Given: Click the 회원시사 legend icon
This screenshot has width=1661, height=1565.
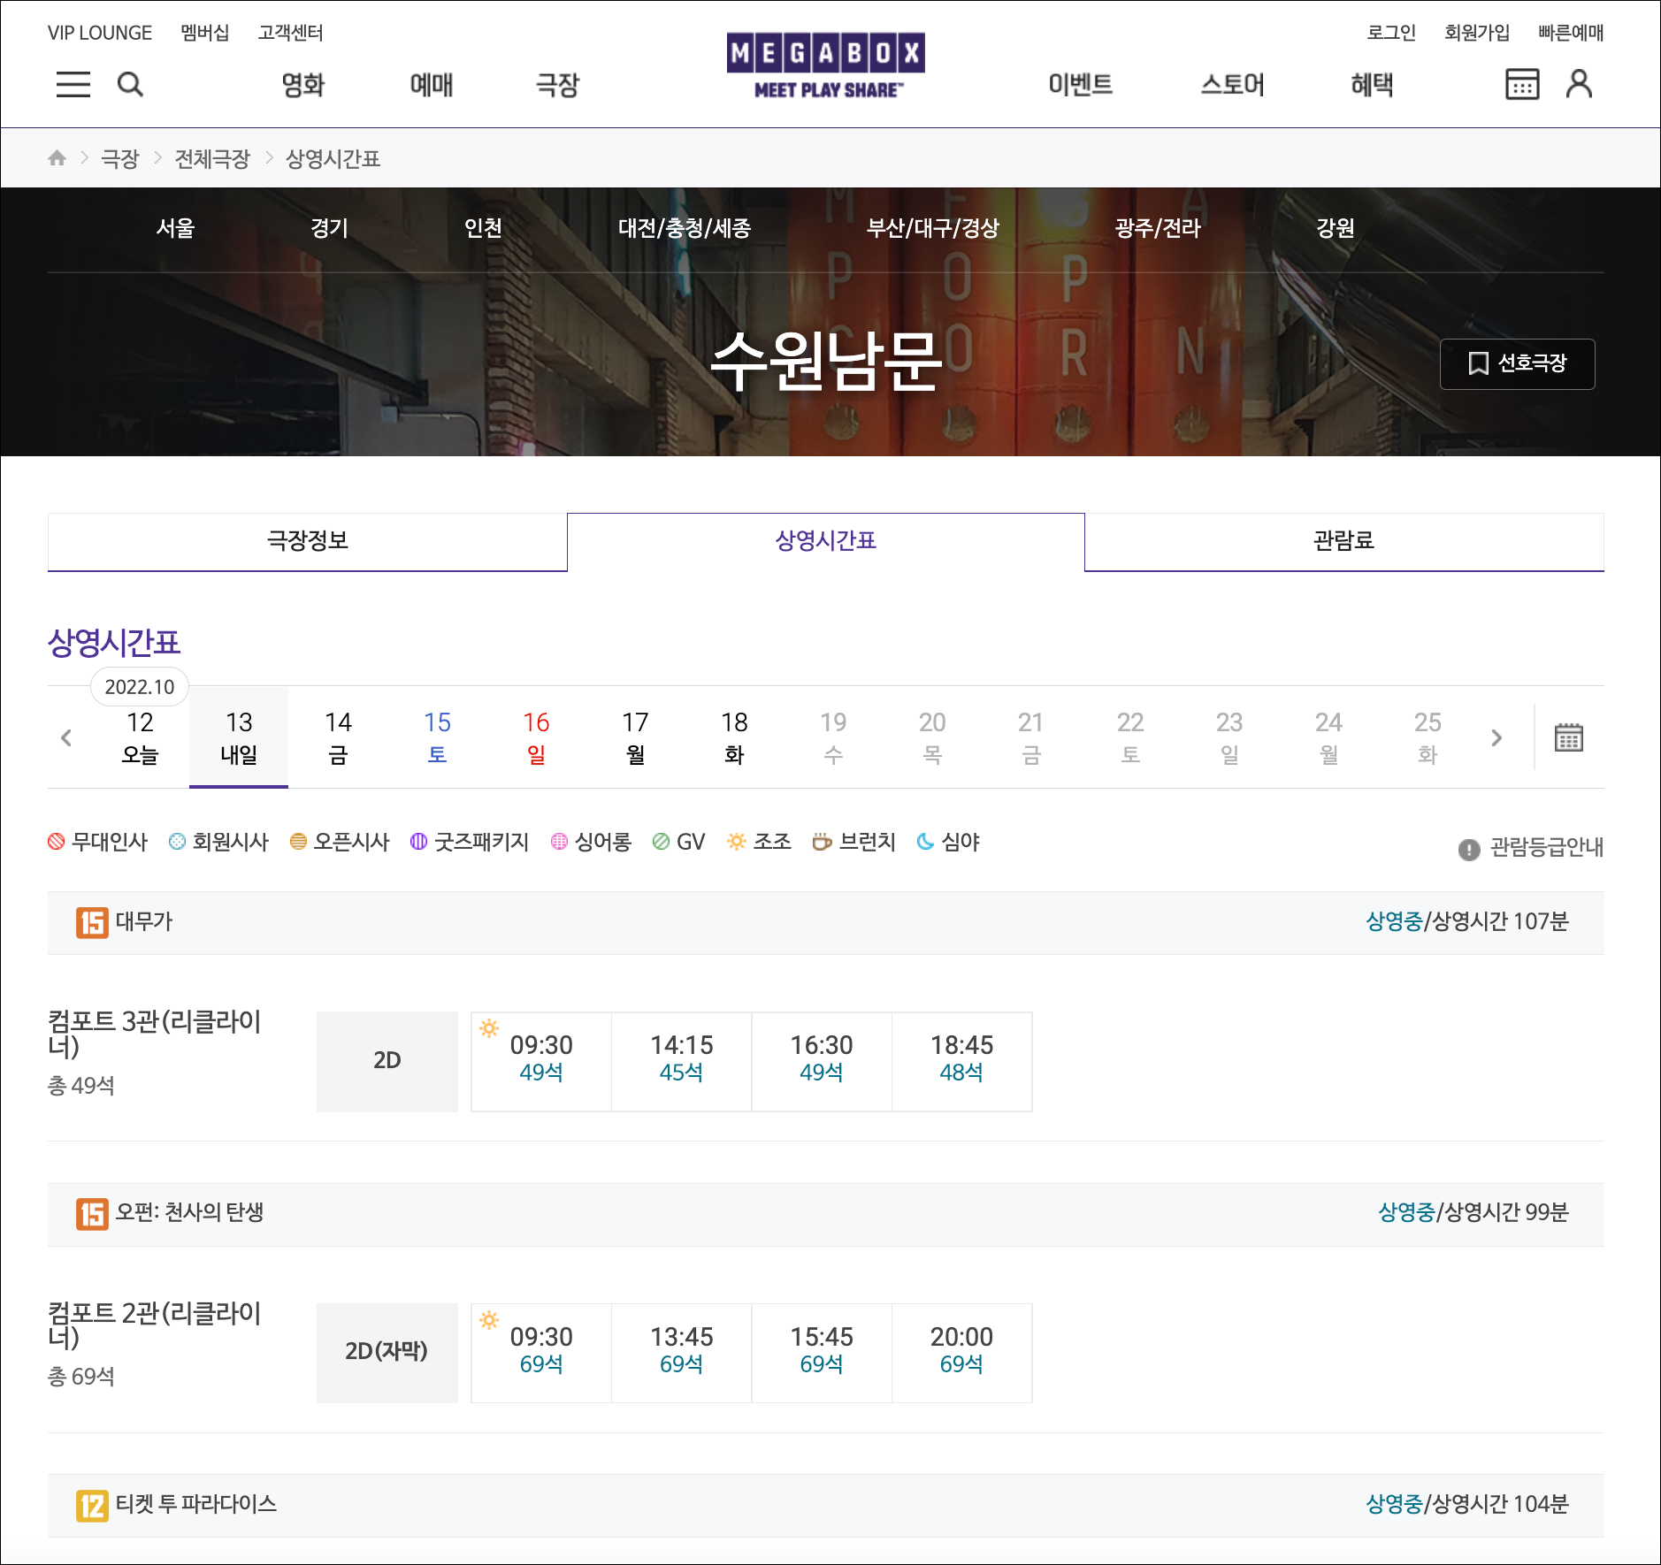Looking at the screenshot, I should coord(177,842).
